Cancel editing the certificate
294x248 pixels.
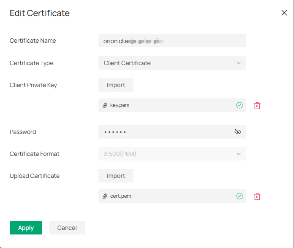tap(67, 228)
